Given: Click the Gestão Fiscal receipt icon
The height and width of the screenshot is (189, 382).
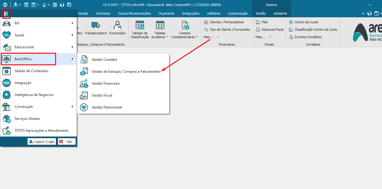Looking at the screenshot, I should point(84,95).
